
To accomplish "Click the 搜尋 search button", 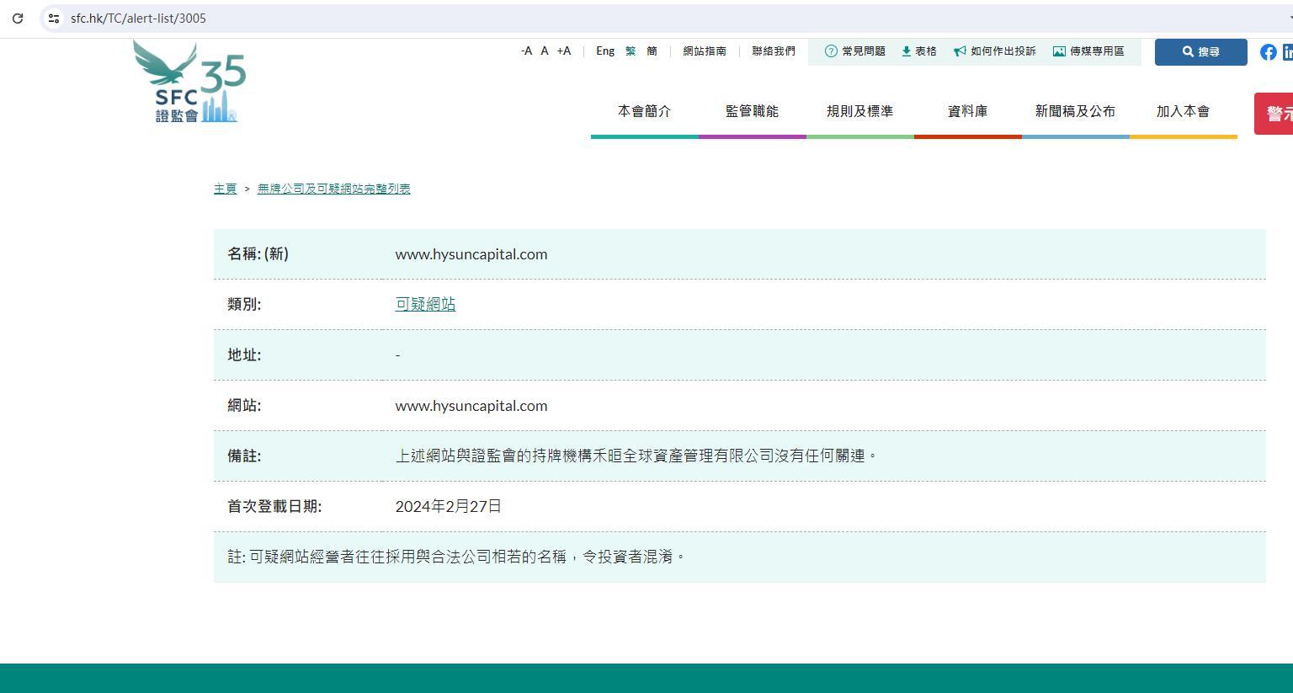I will [1200, 52].
